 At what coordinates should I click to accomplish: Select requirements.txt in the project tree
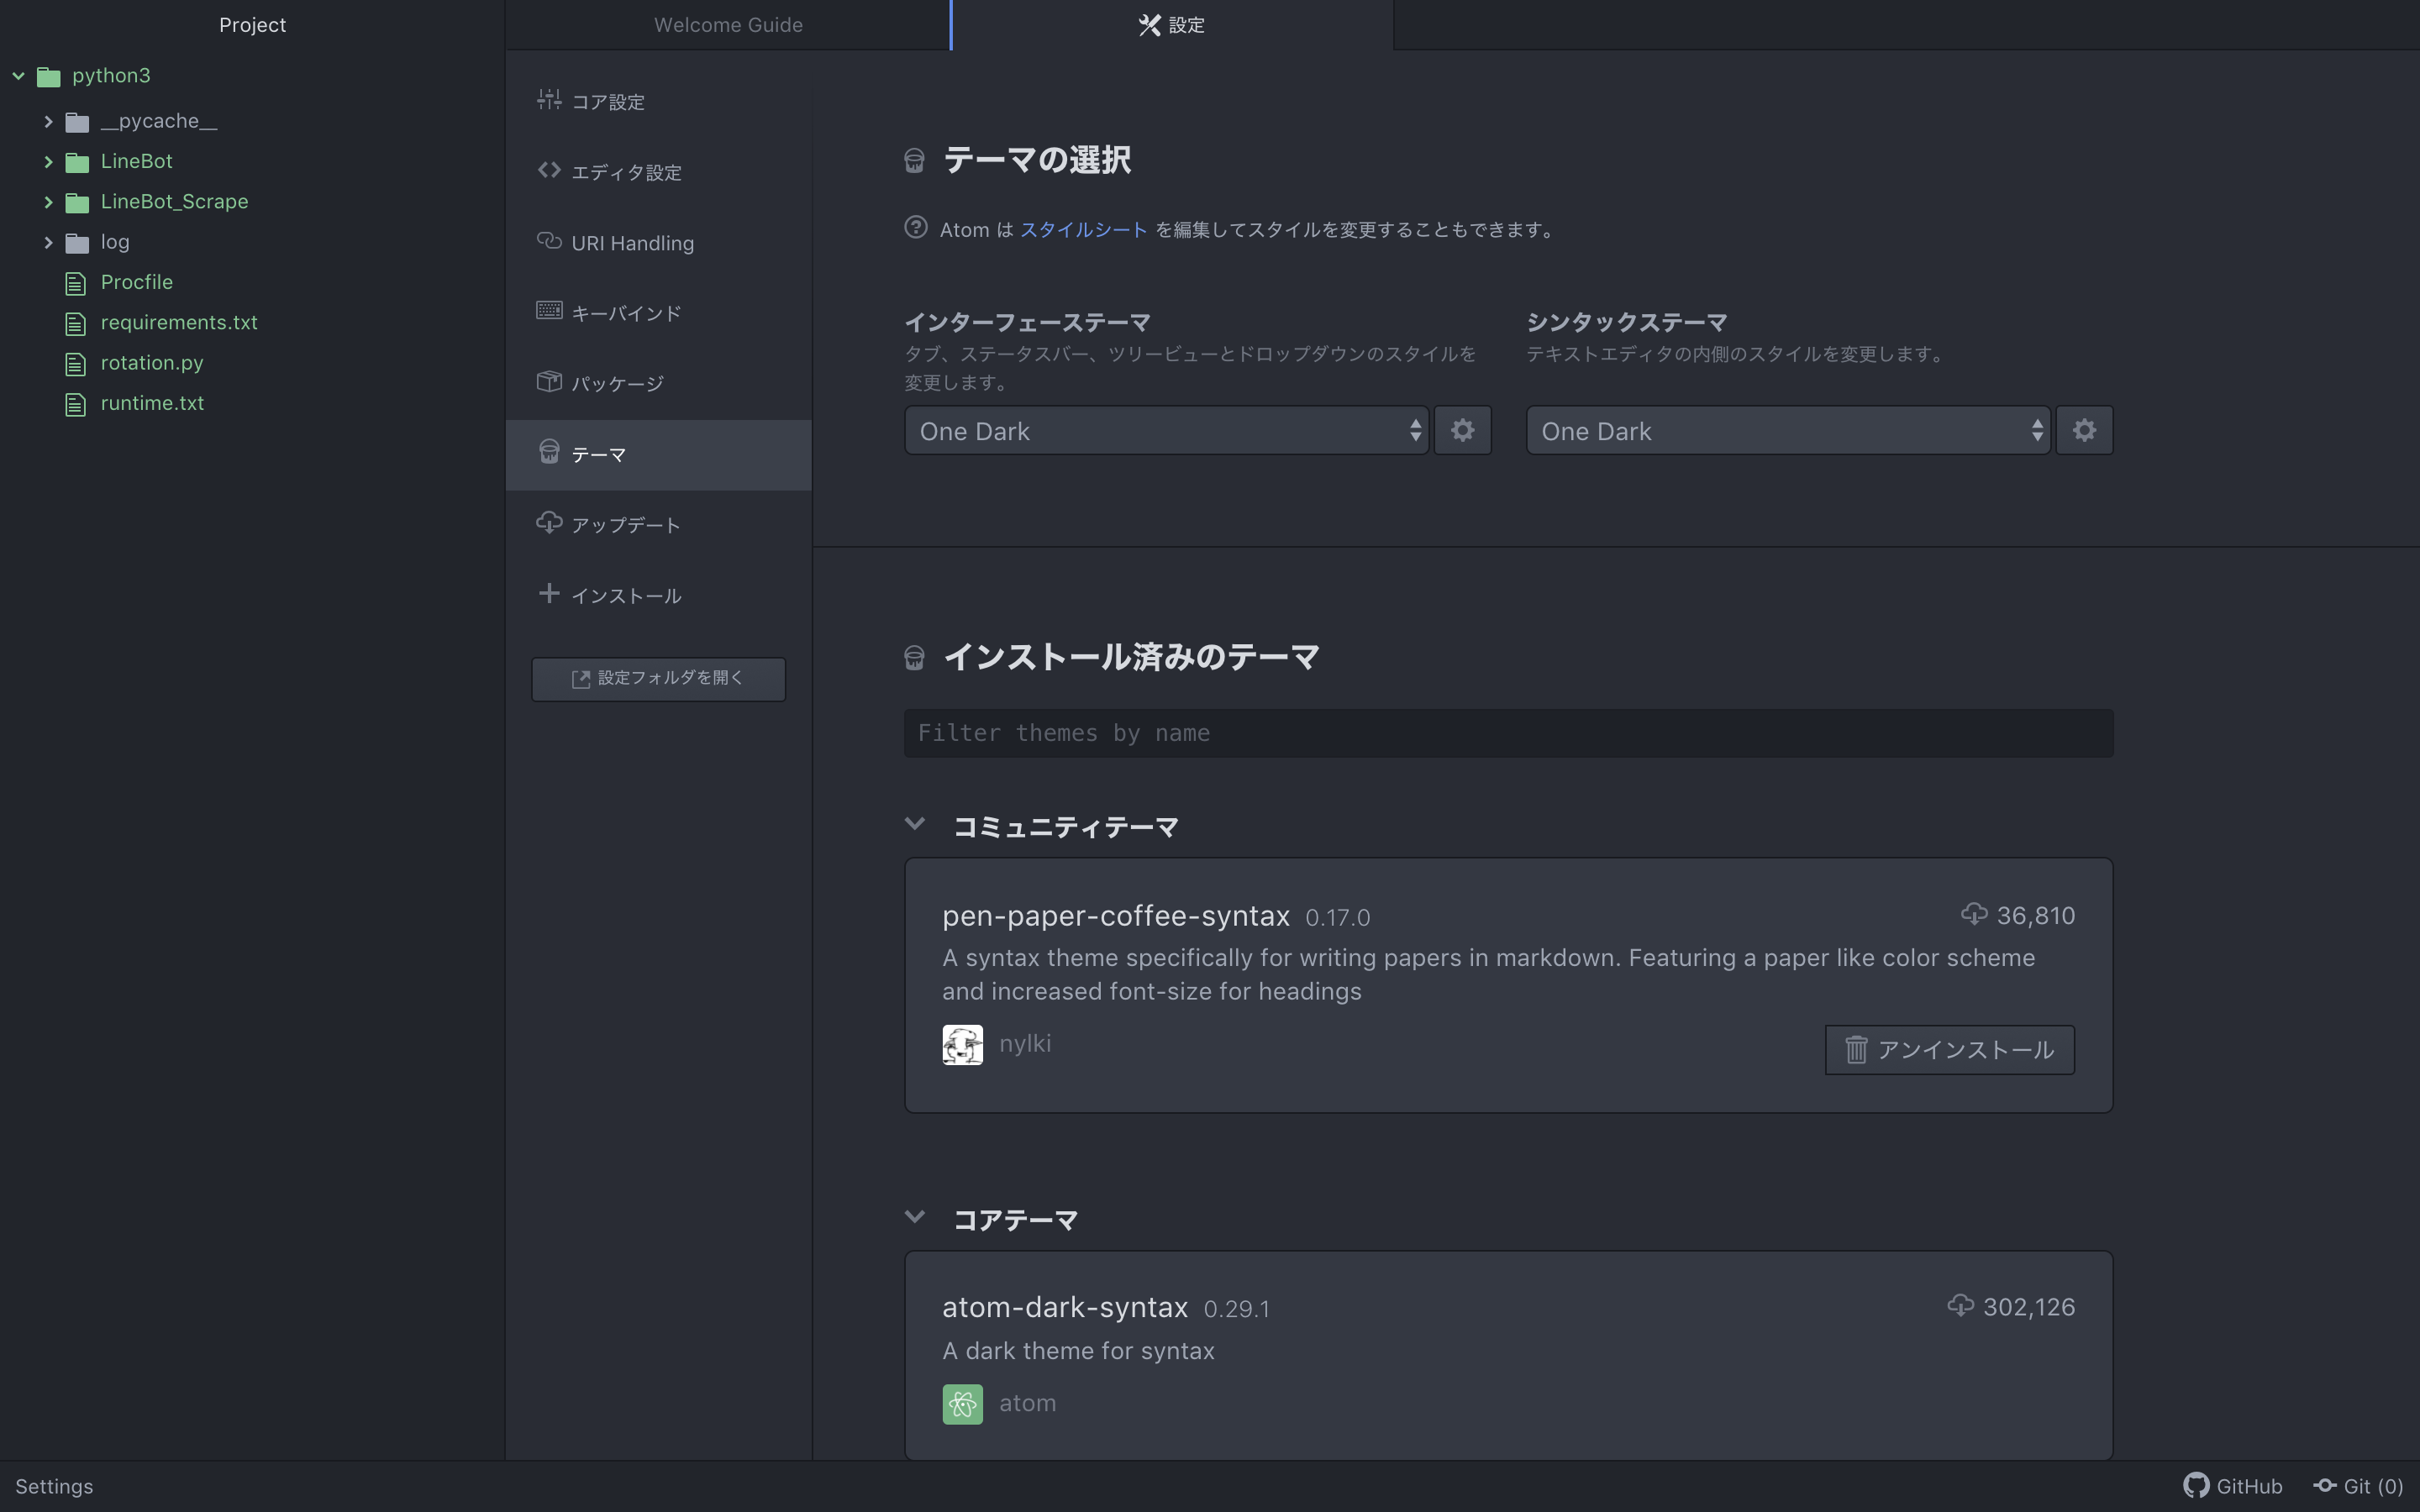179,322
